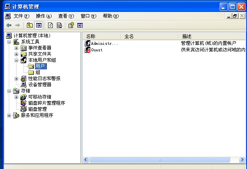Viewport: 247px width, 169px height.
Task: Select the Administrator user account icon
Action: coord(87,43)
